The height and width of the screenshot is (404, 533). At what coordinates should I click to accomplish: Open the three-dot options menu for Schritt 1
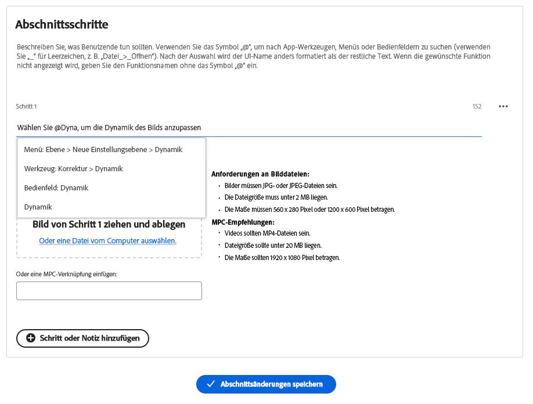pos(503,106)
